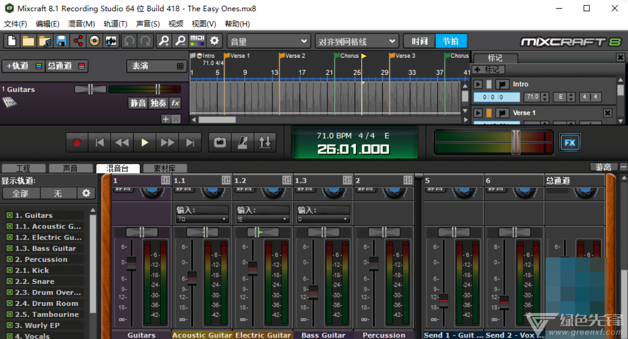The image size is (628, 339).
Task: Open the 编辑(E) menu
Action: pyautogui.click(x=47, y=24)
